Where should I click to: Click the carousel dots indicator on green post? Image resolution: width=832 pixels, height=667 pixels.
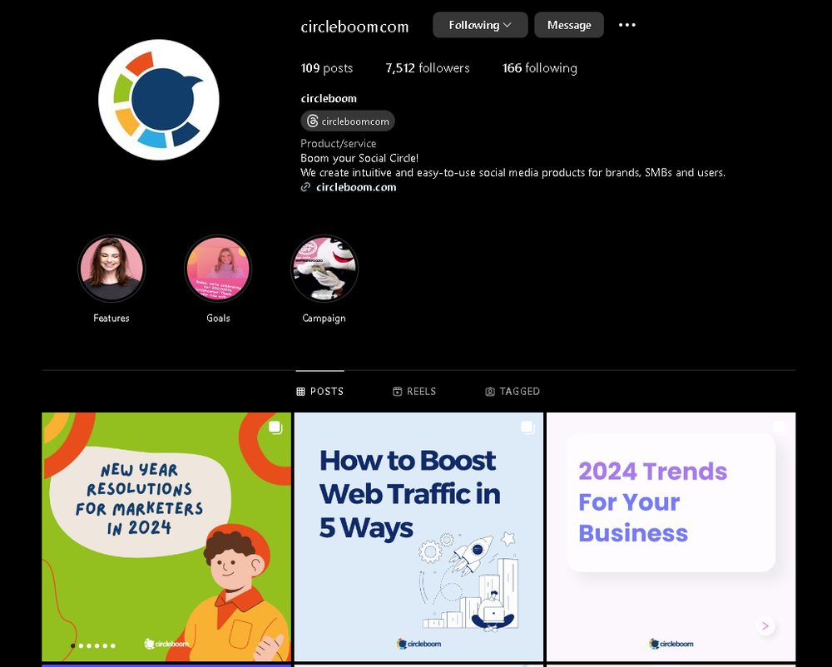point(93,645)
